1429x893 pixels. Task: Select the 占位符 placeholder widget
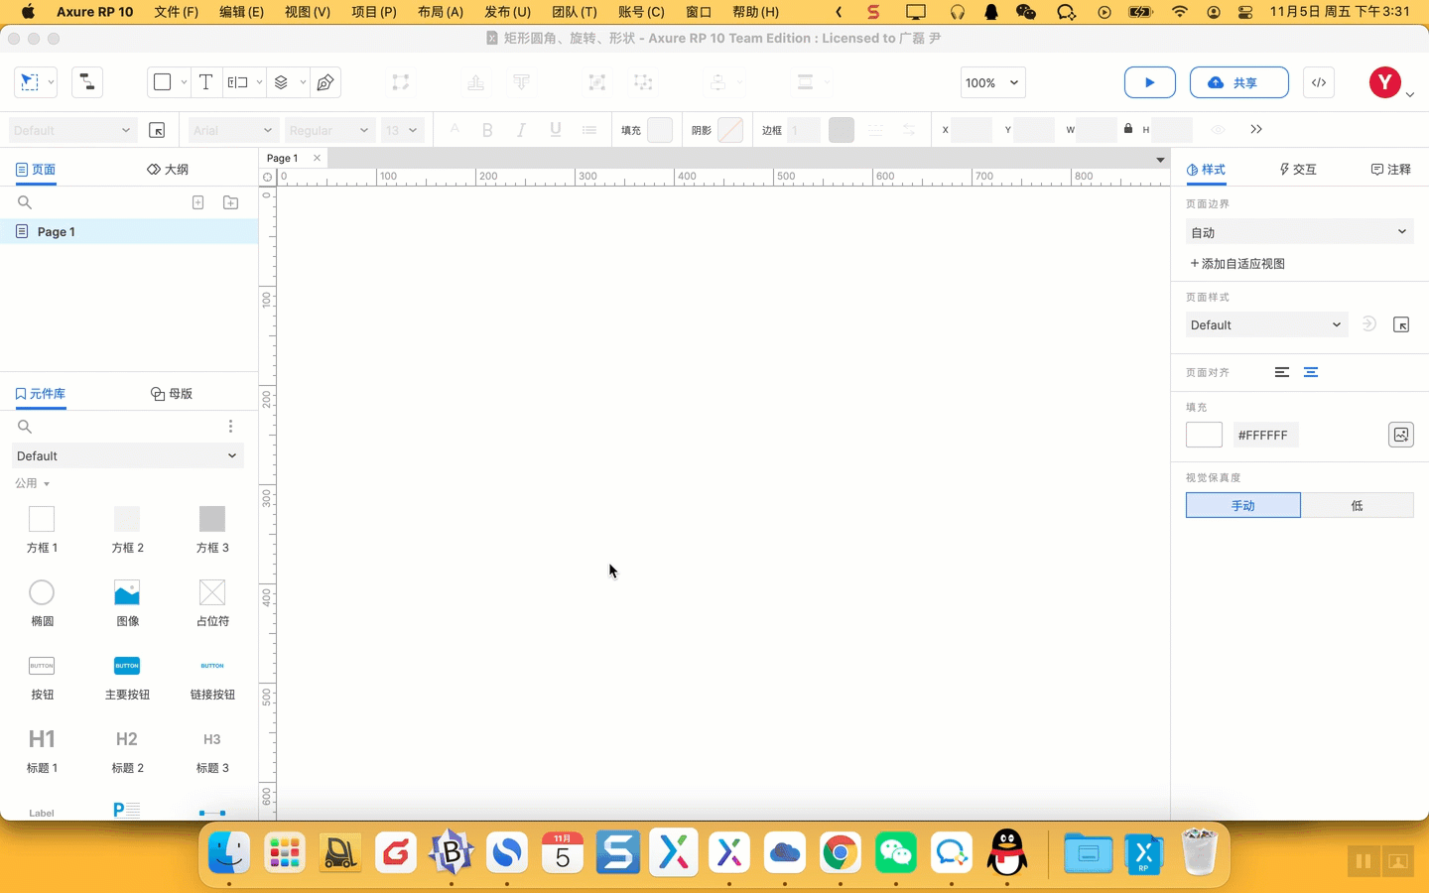tap(212, 603)
